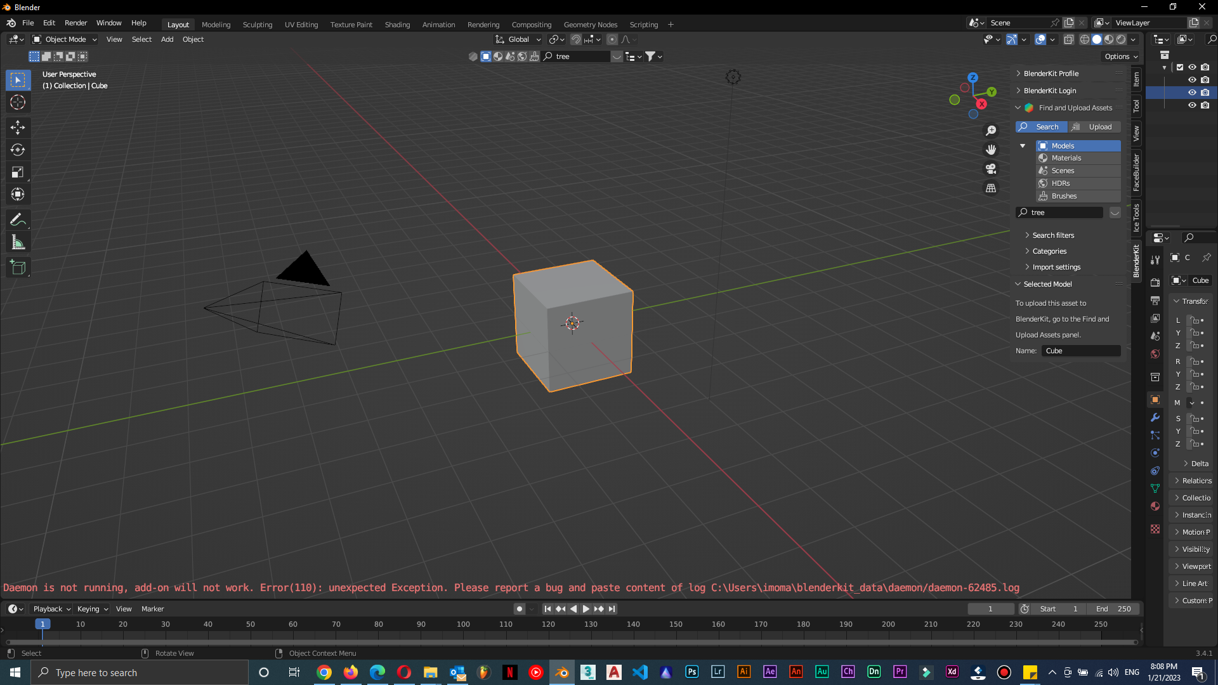
Task: Open the Physics properties tab icon
Action: (x=1155, y=453)
